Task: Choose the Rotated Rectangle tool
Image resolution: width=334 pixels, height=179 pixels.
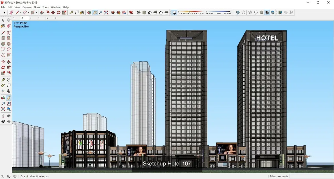Action: [9, 38]
